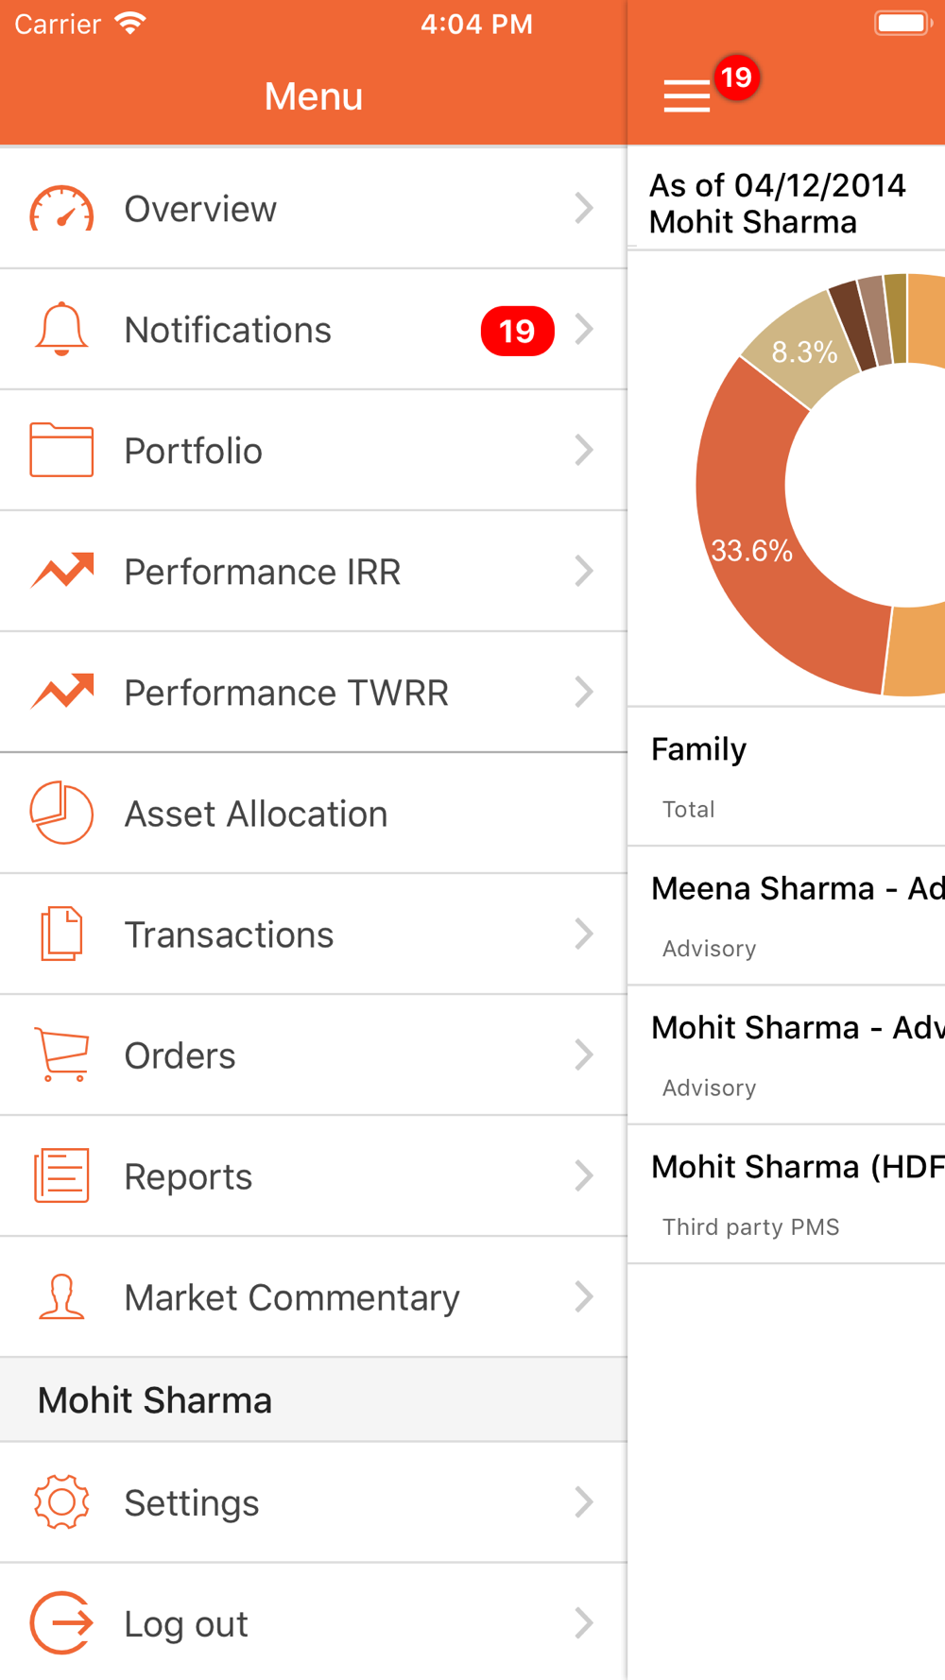Viewport: 945px width, 1680px height.
Task: Expand Performance IRR with its chevron
Action: pyautogui.click(x=584, y=572)
